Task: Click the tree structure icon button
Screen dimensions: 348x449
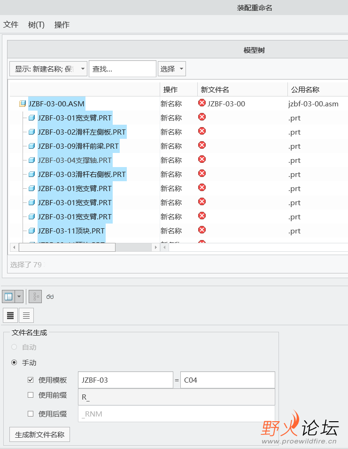Action: click(x=35, y=297)
